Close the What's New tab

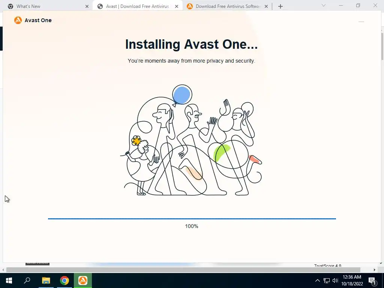(x=87, y=6)
